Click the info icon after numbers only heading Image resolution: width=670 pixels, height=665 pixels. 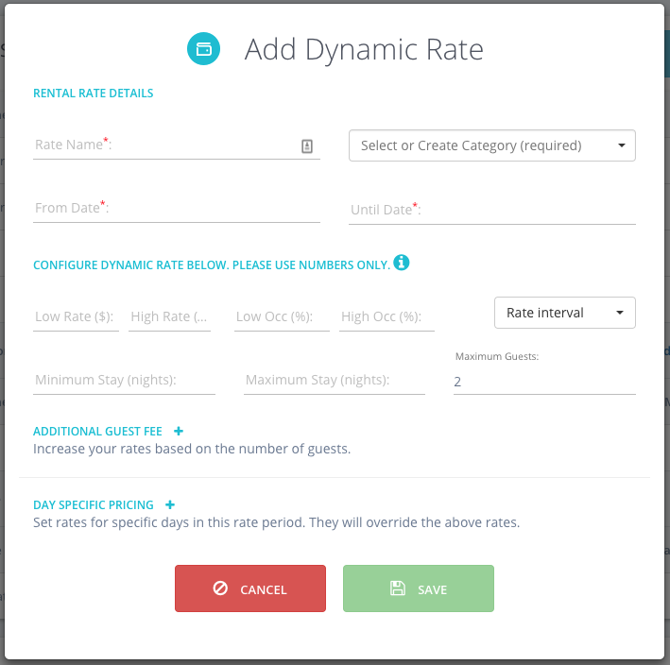(402, 263)
